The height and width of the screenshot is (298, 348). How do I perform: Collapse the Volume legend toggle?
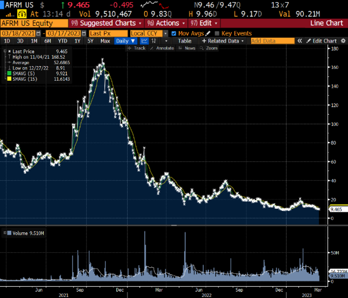[5, 233]
